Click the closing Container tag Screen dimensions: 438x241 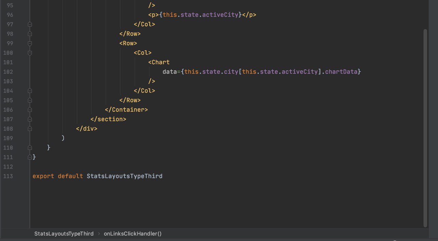pyautogui.click(x=126, y=110)
